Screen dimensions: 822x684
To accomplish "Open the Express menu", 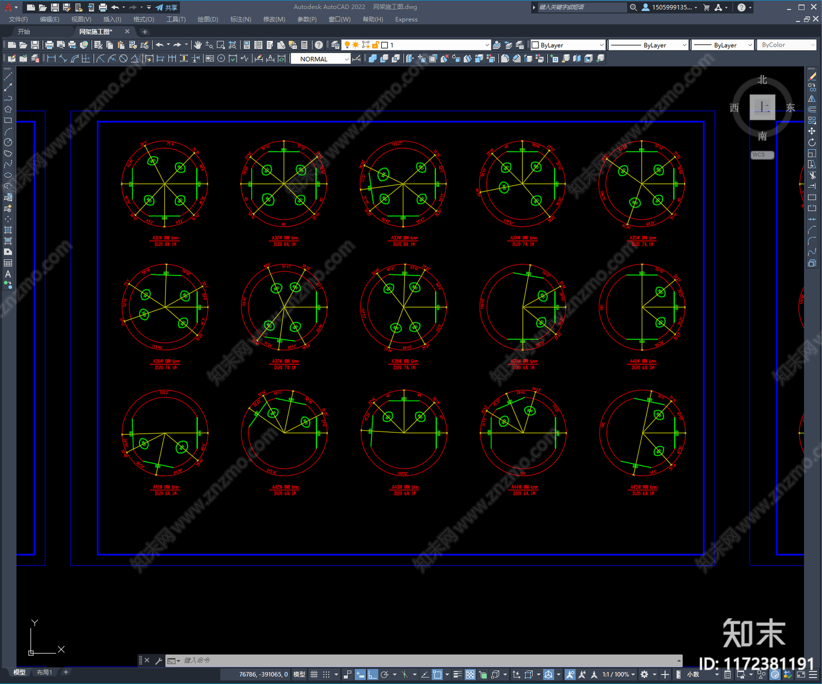I will coord(406,19).
